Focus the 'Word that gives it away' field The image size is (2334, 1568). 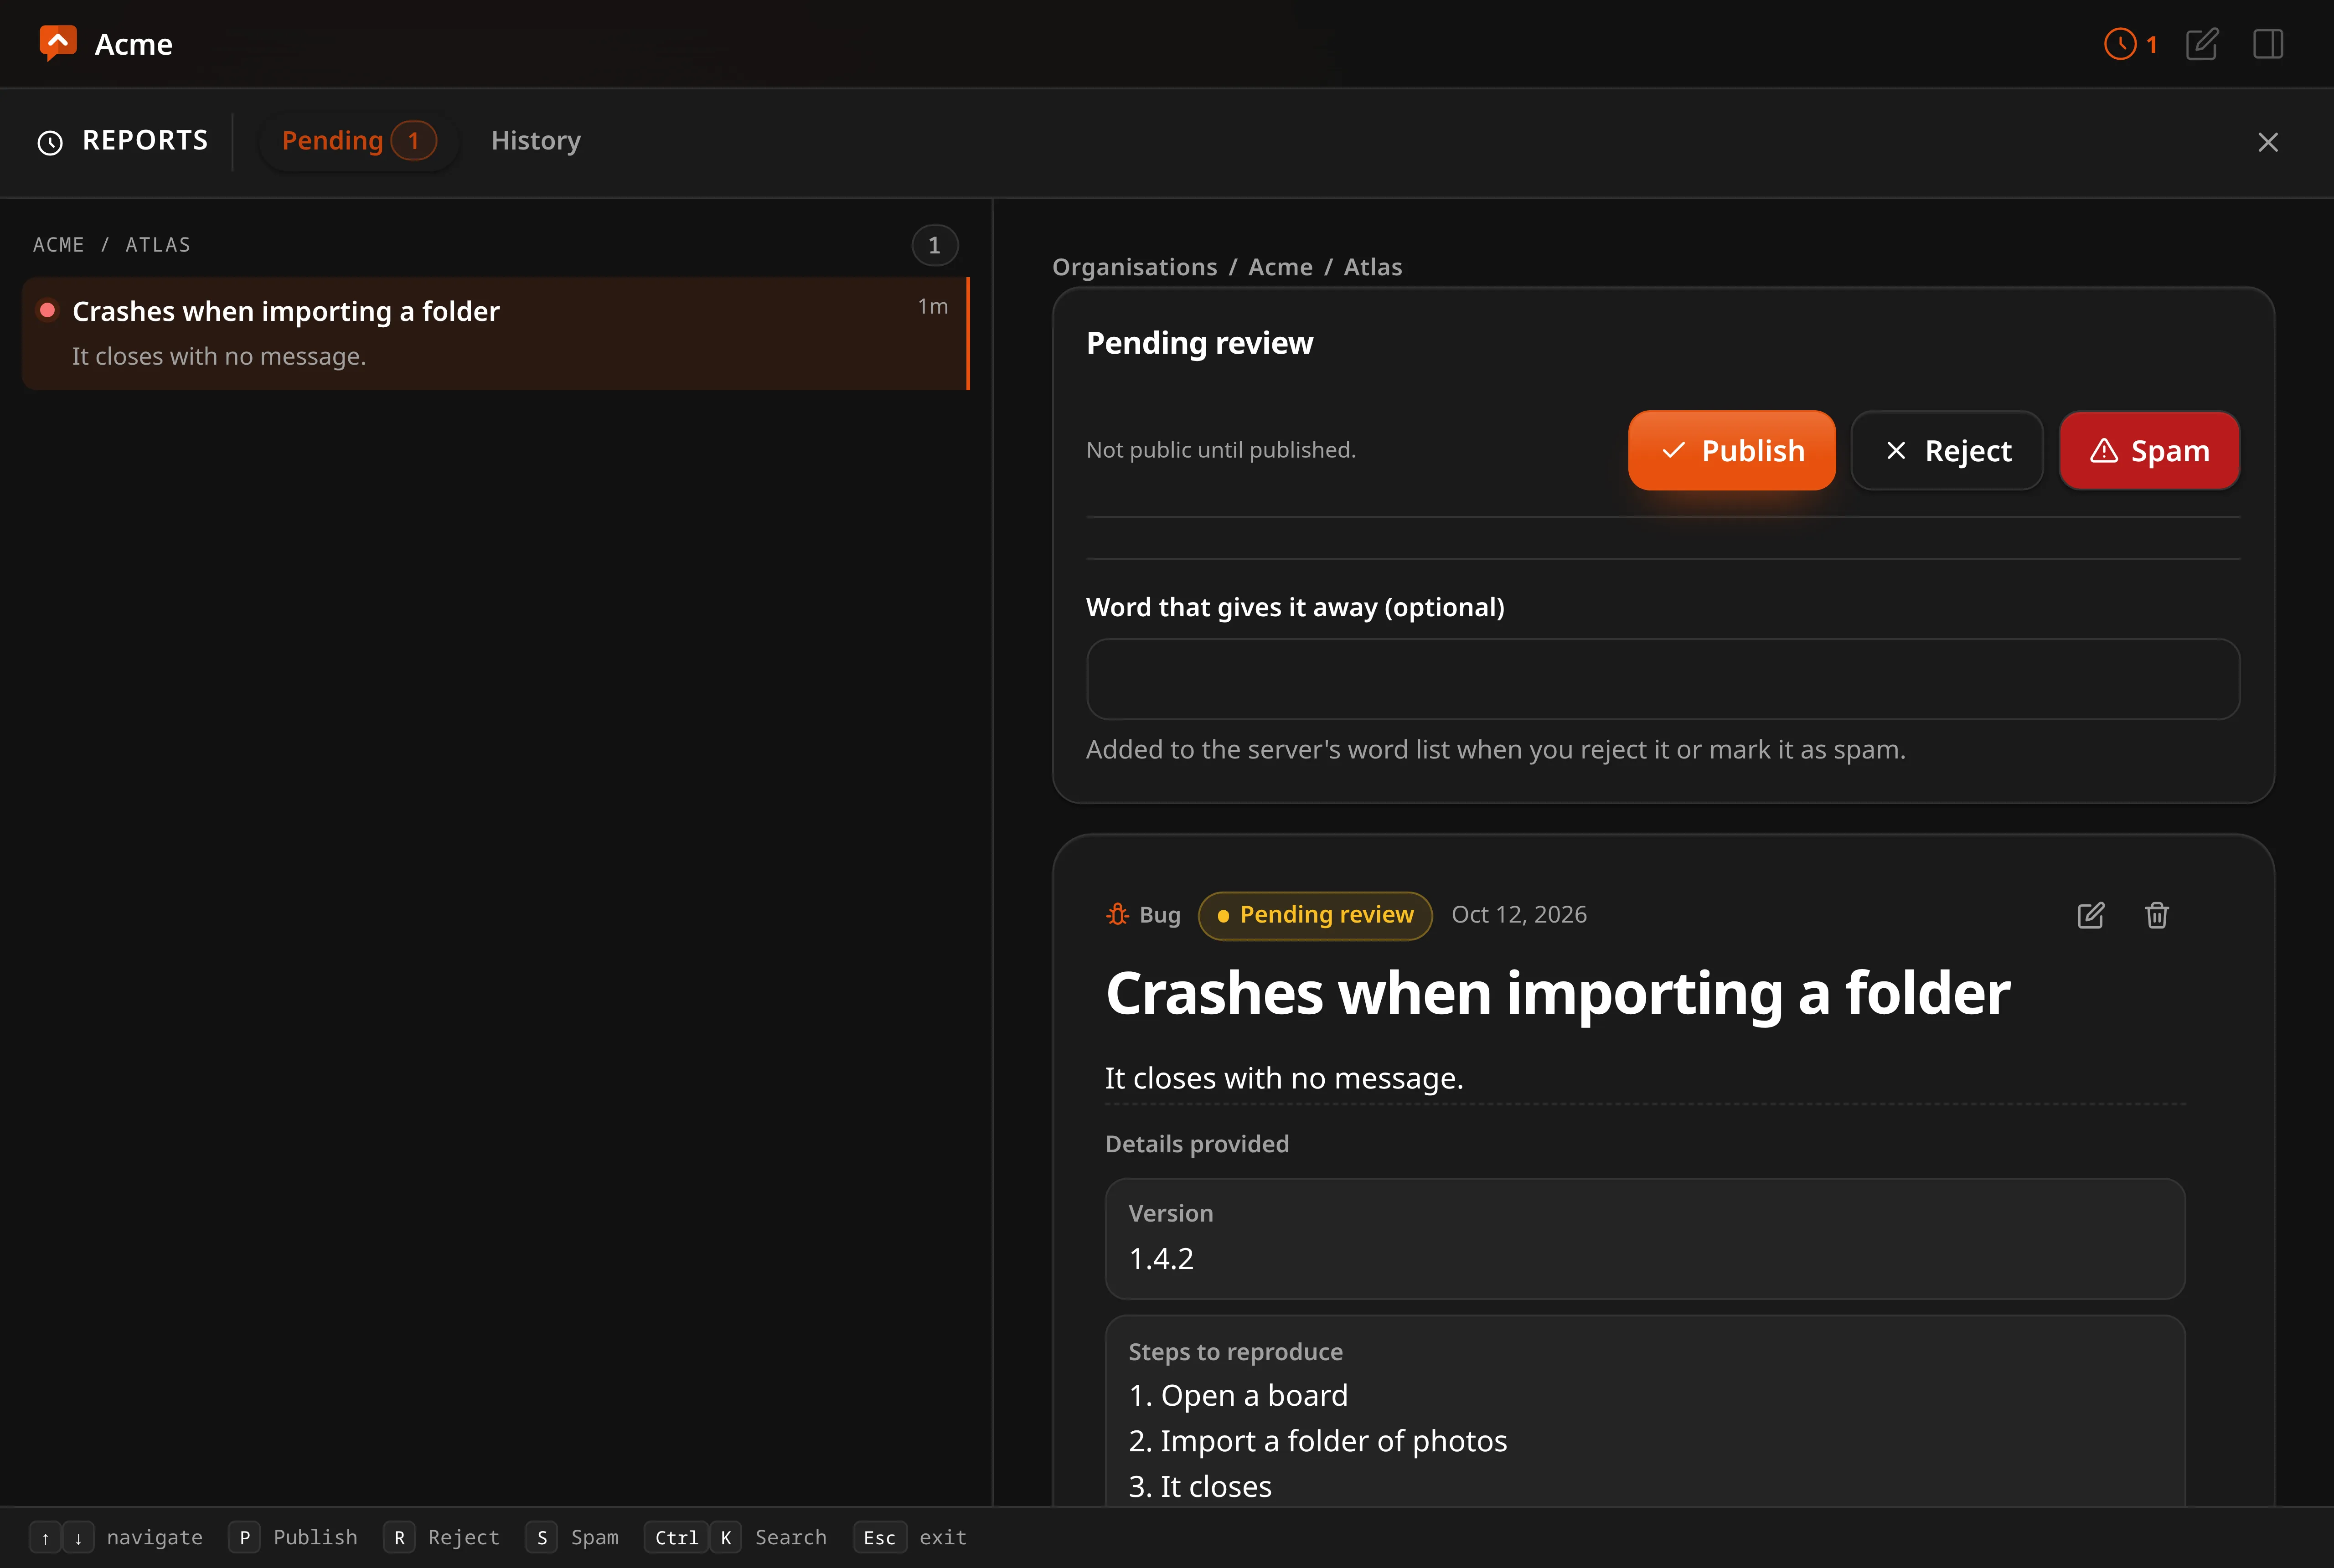1663,679
